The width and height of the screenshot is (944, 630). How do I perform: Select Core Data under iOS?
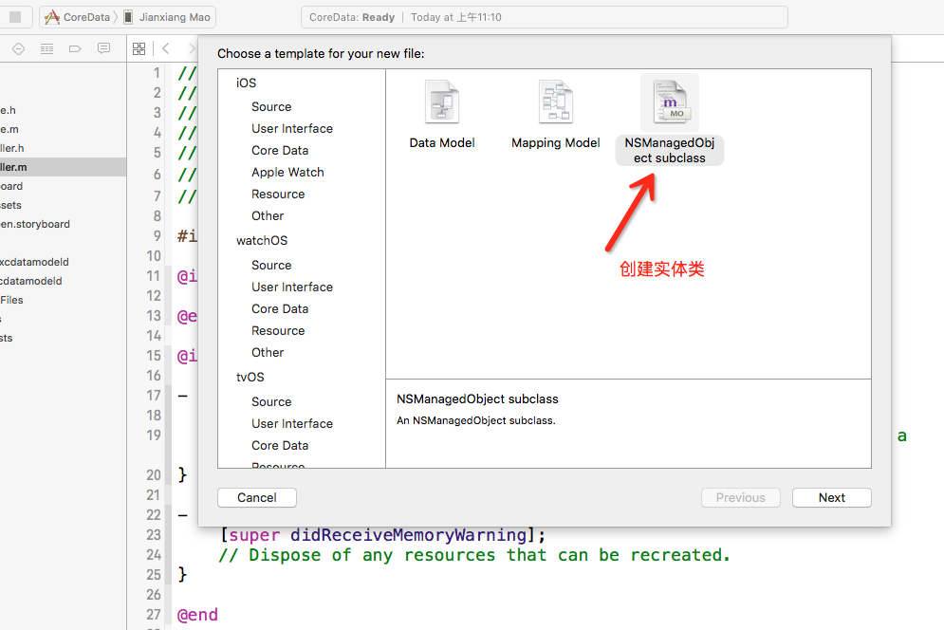point(280,150)
